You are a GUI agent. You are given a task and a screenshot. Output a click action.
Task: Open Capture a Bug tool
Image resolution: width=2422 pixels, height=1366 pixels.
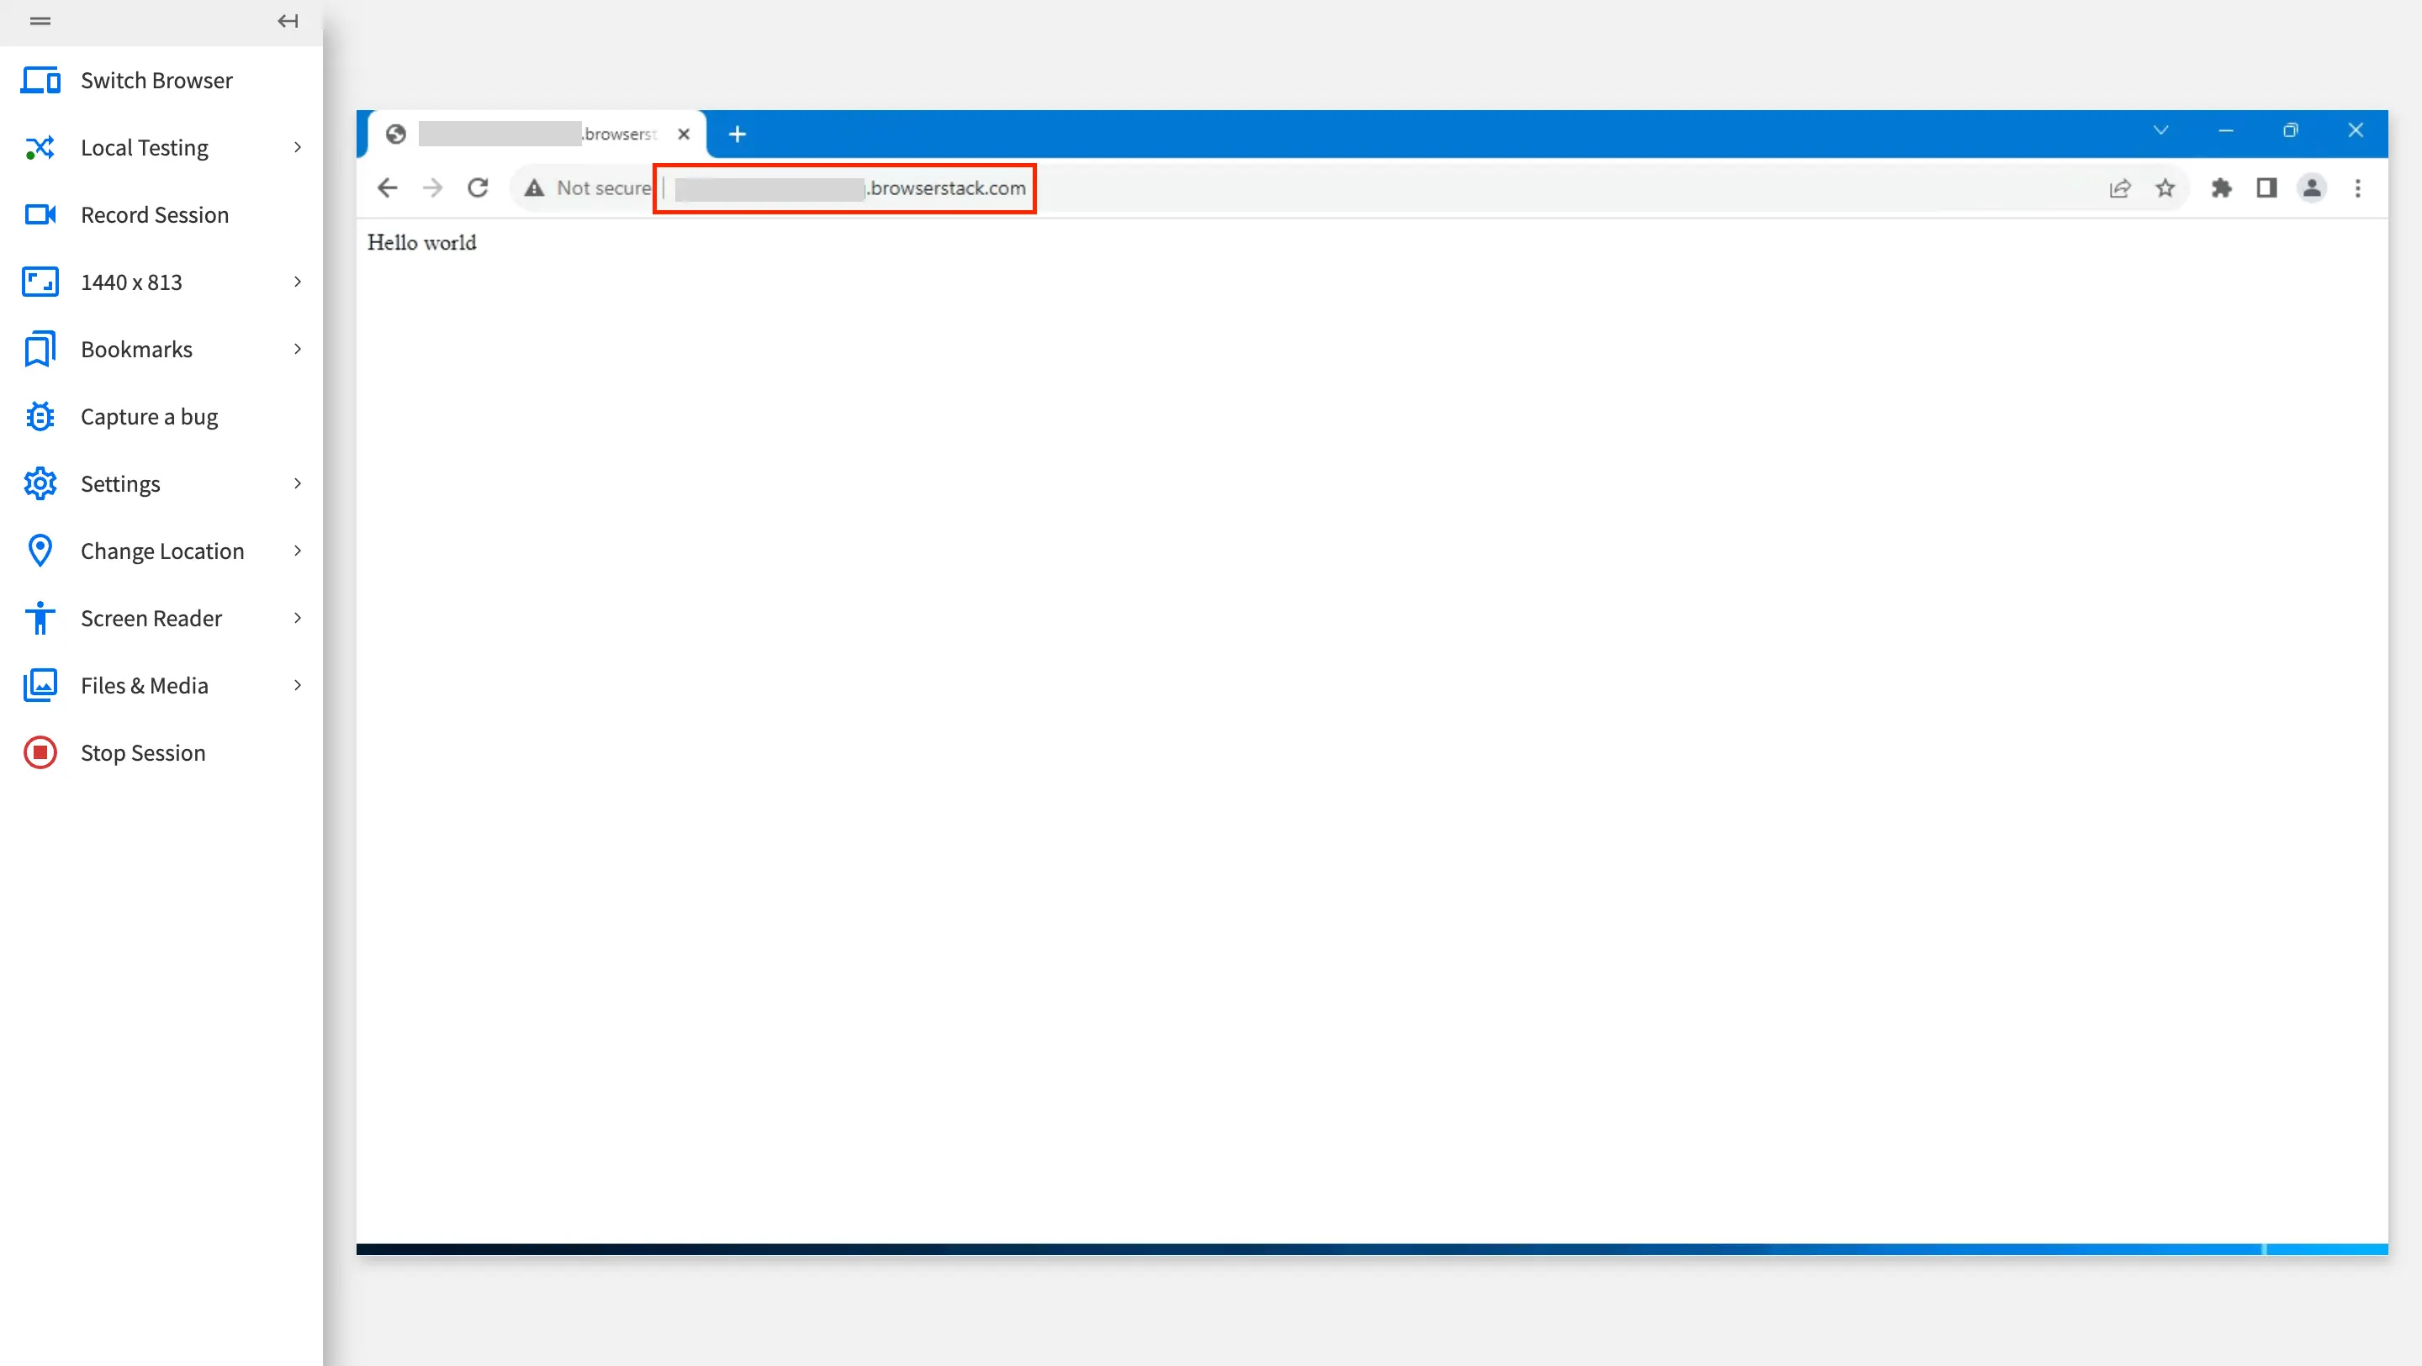[150, 415]
